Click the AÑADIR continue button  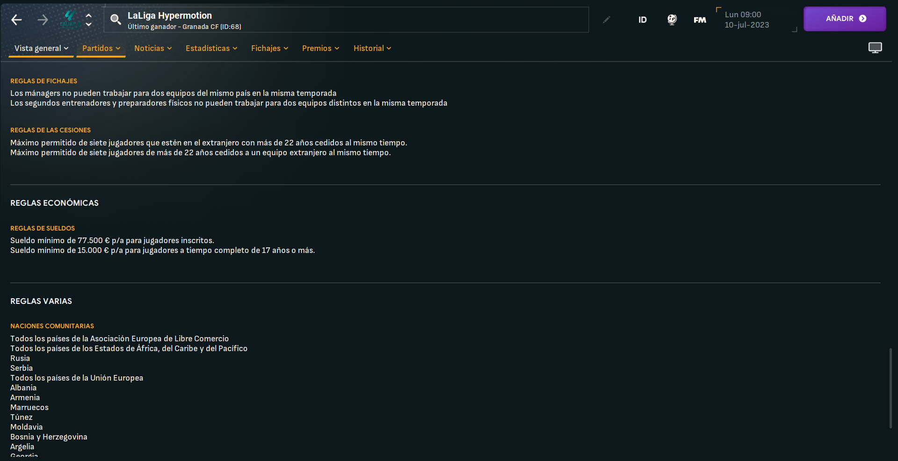click(845, 19)
